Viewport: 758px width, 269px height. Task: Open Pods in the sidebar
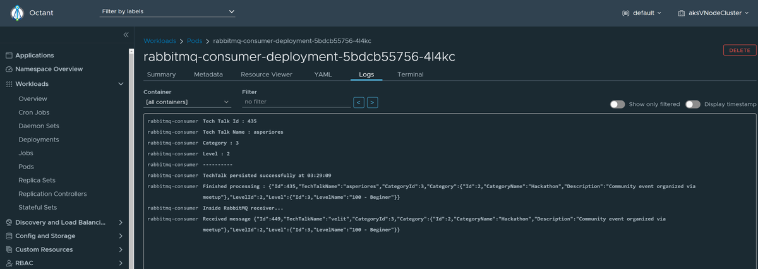(x=26, y=167)
